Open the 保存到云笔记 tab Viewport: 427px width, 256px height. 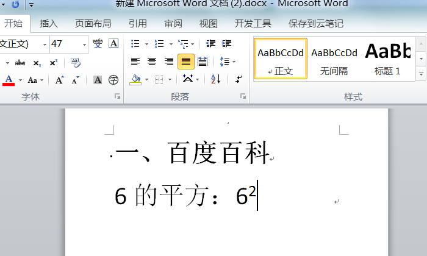316,24
